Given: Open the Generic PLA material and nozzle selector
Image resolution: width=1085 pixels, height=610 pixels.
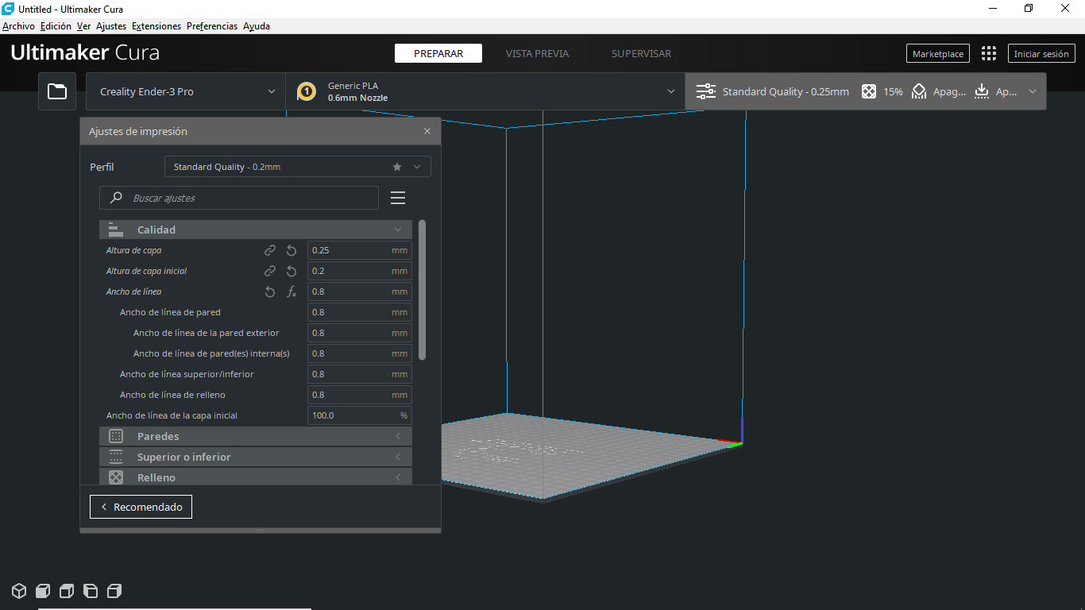Looking at the screenshot, I should [485, 91].
